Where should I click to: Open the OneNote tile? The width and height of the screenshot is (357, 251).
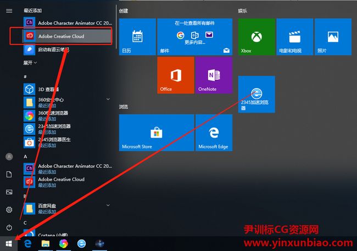[214, 75]
